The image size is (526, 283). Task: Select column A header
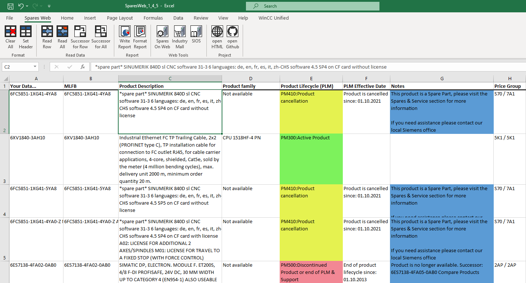click(36, 79)
